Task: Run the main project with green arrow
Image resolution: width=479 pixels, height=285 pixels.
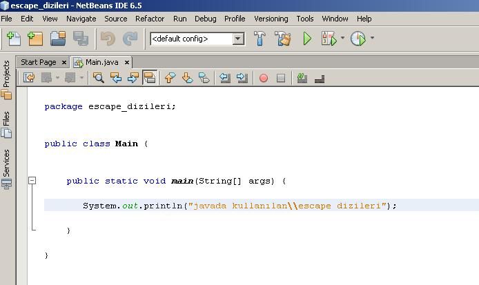Action: 308,39
